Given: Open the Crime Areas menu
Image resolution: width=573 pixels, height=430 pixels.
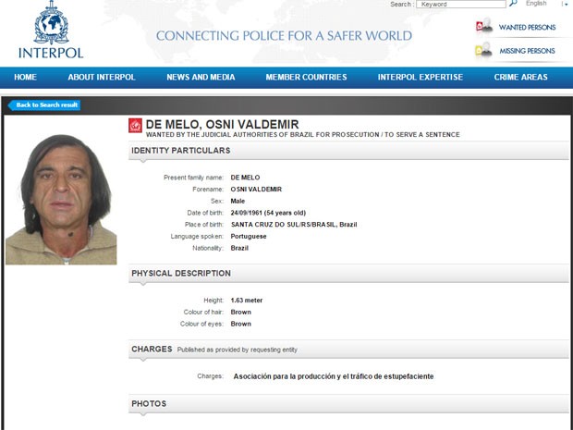Looking at the screenshot, I should pos(520,77).
